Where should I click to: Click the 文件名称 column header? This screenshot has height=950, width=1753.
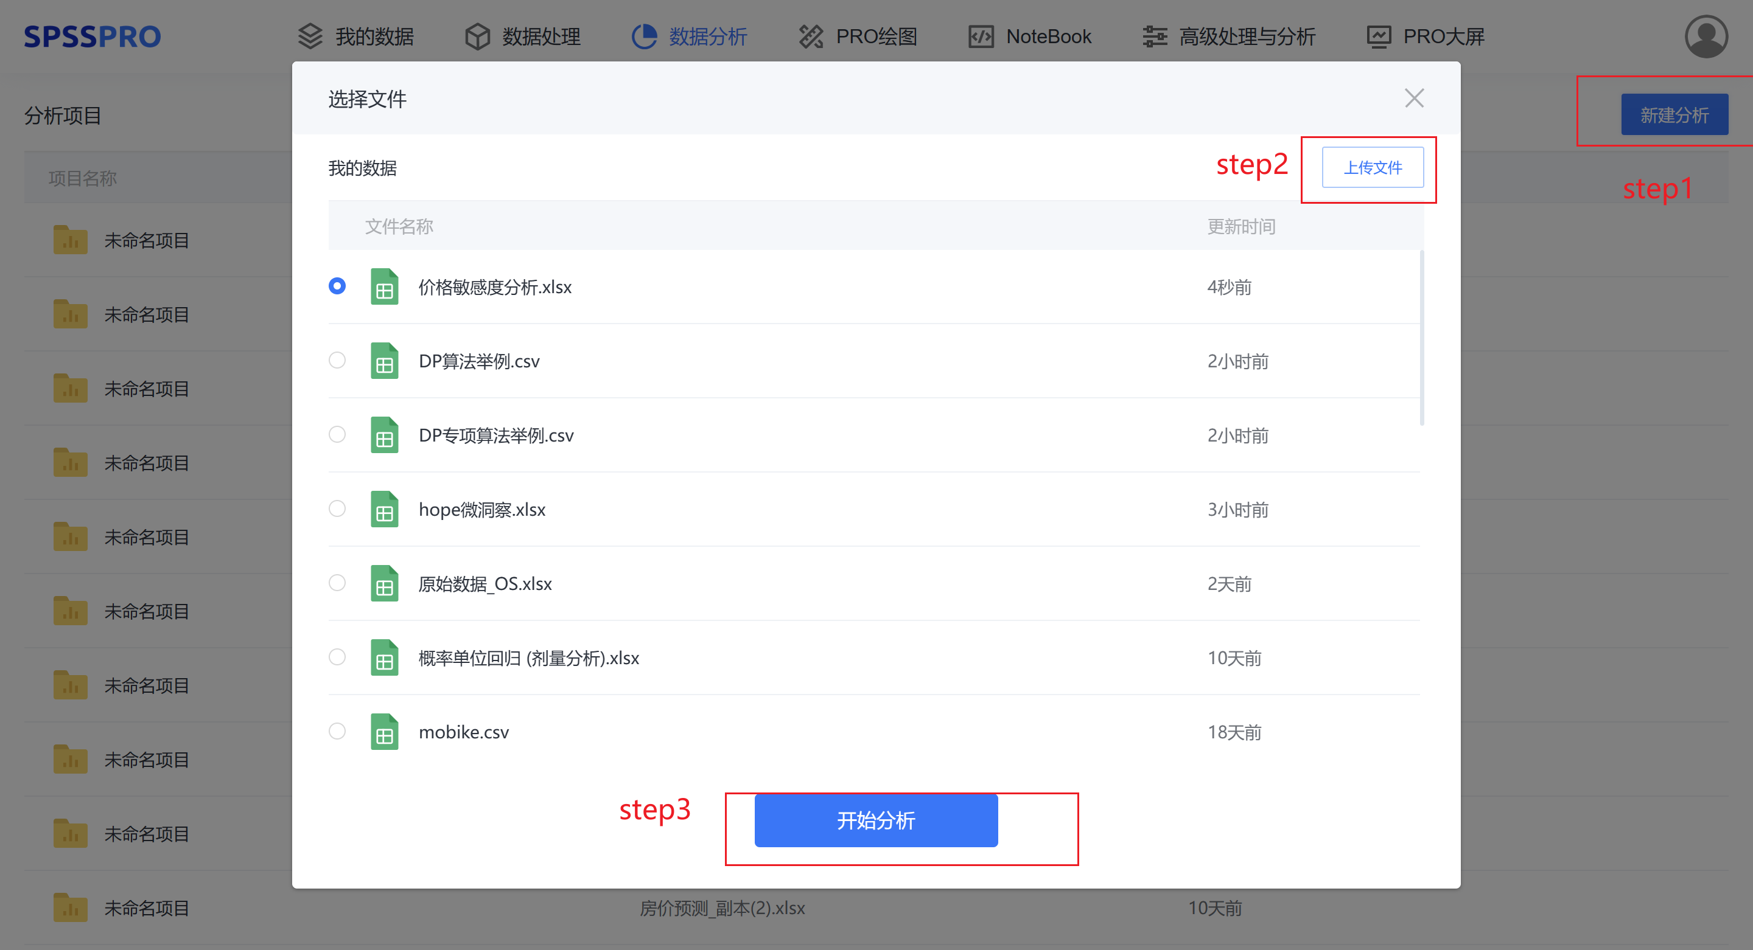coord(399,226)
